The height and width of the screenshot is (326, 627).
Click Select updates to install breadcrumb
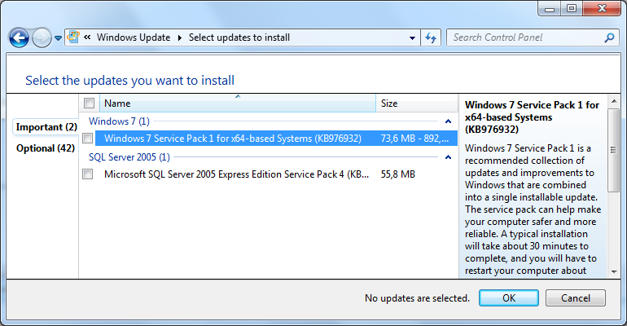pyautogui.click(x=239, y=37)
